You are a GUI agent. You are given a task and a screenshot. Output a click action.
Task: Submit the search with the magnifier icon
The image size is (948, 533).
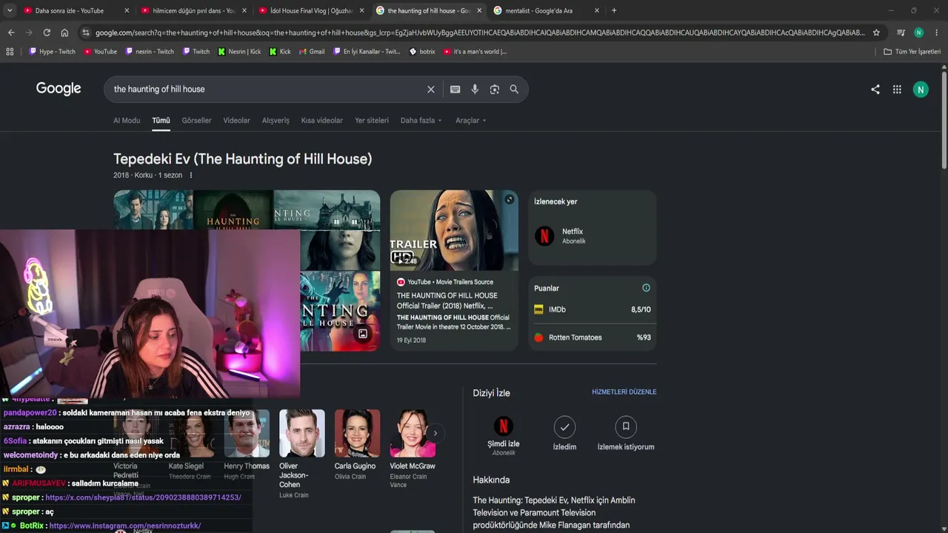point(514,90)
